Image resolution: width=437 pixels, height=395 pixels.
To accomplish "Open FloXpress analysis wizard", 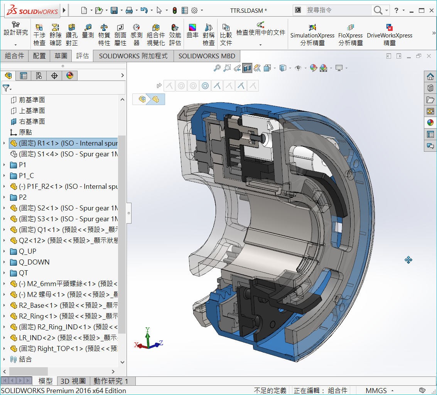I will tap(350, 35).
